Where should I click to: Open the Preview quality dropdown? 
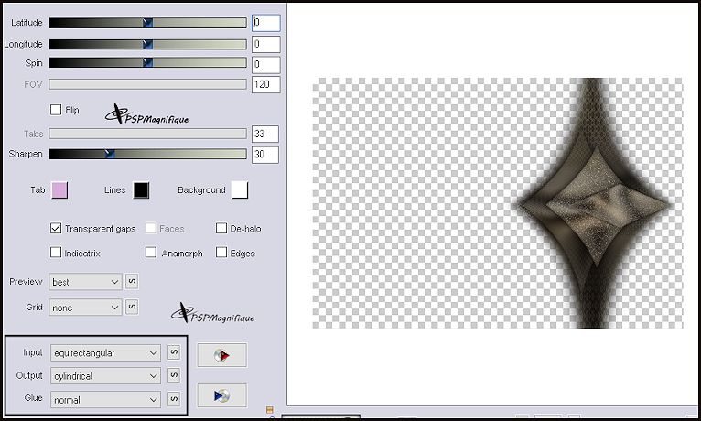[85, 282]
